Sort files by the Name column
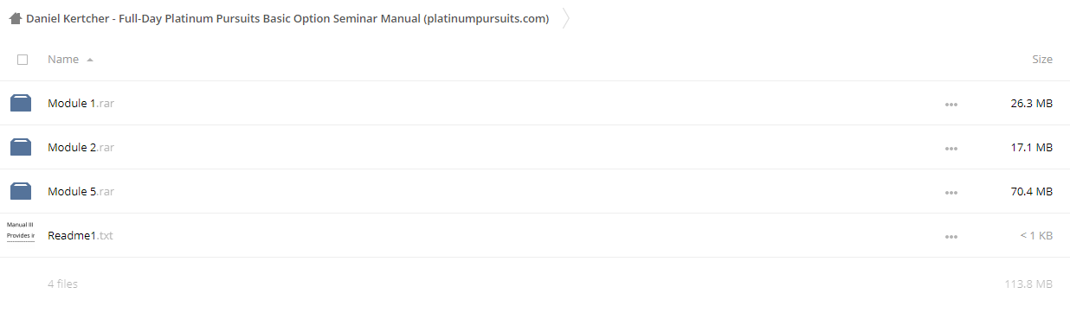 coord(63,60)
